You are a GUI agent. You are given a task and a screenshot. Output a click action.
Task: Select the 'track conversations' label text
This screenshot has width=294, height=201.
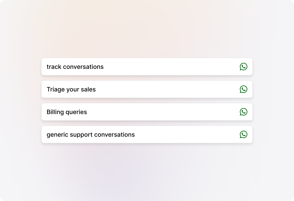pyautogui.click(x=75, y=67)
